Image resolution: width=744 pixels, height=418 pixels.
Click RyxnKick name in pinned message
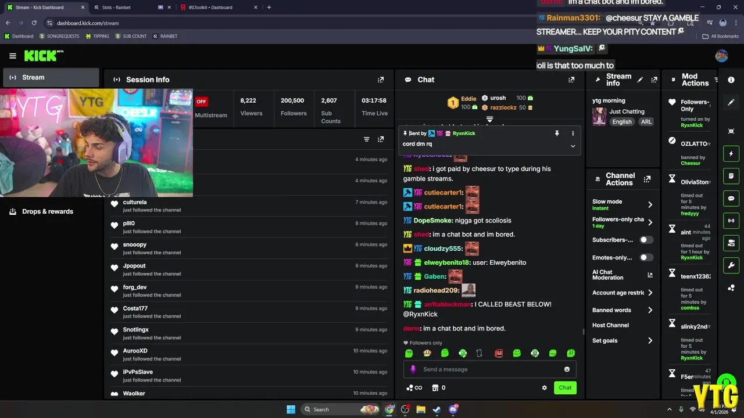[464, 134]
